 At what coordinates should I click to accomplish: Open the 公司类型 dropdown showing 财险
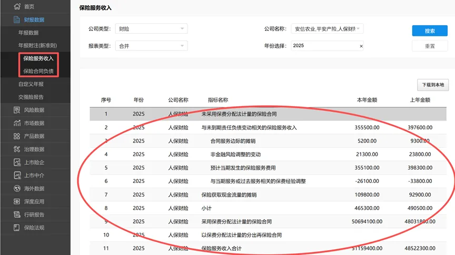click(152, 29)
